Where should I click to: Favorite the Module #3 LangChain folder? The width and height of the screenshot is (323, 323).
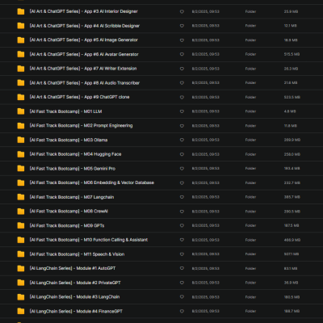[x=182, y=297]
